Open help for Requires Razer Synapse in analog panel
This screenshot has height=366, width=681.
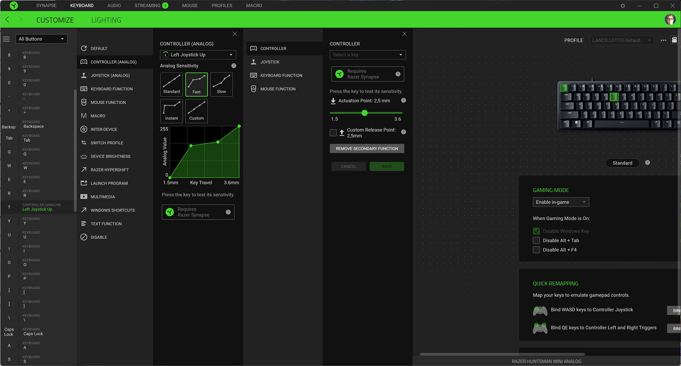tap(228, 212)
